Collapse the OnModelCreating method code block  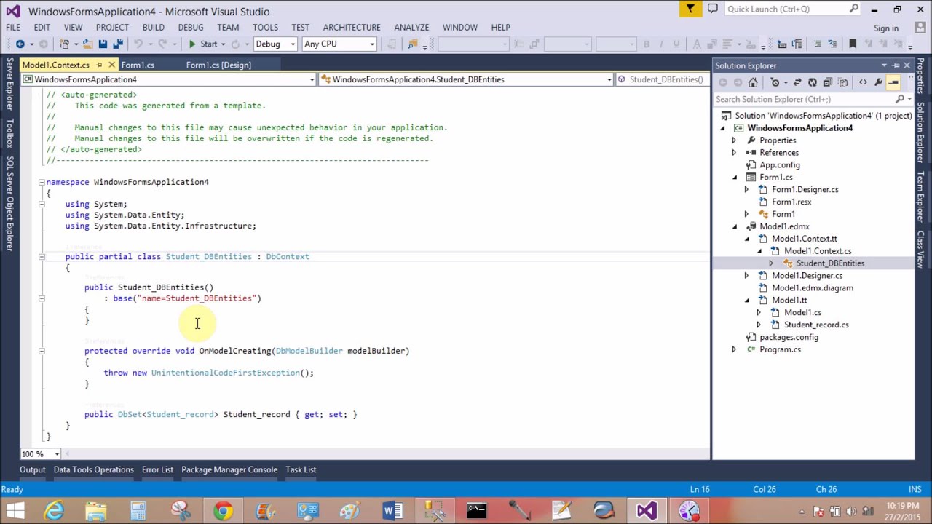(42, 351)
